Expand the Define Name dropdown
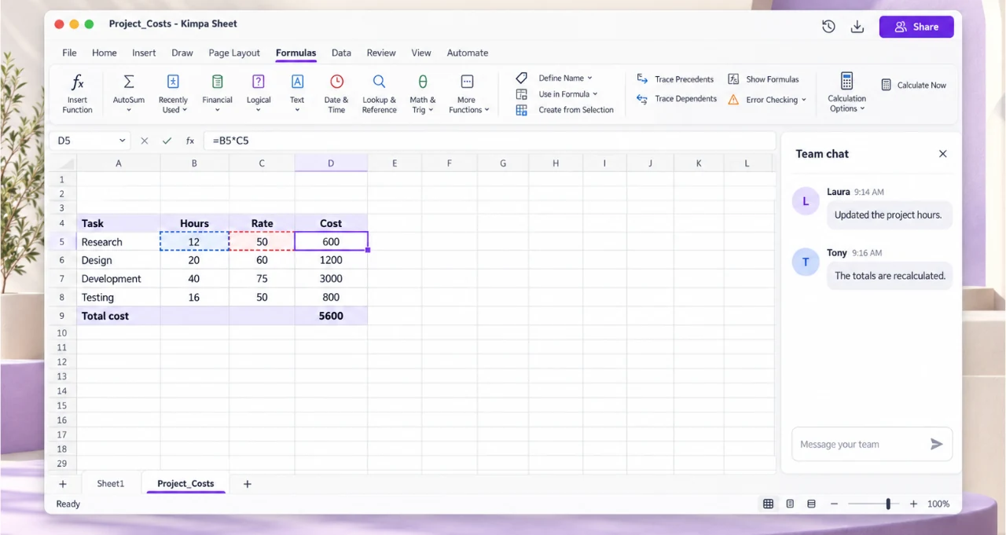The width and height of the screenshot is (1006, 535). click(x=589, y=79)
